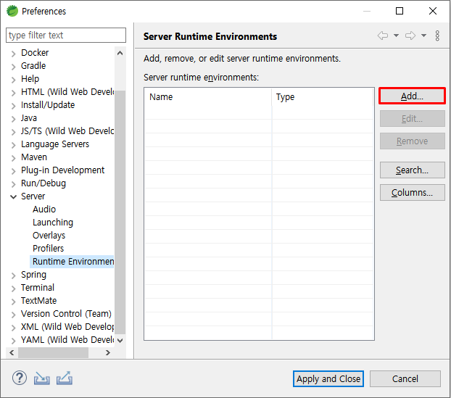Viewport: 451px width, 398px height.
Task: Select the Audio item under Server
Action: pyautogui.click(x=44, y=209)
